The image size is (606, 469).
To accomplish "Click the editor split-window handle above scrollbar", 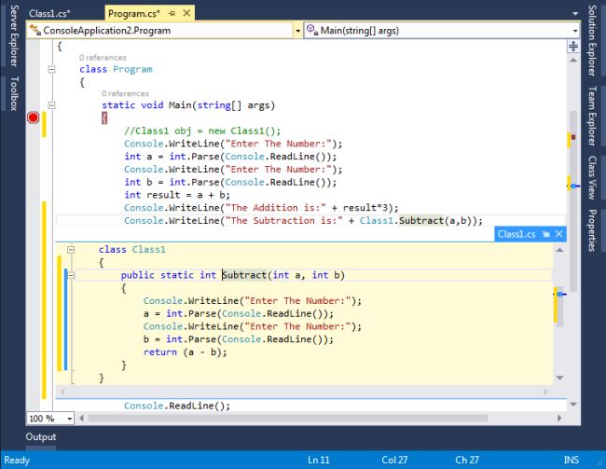I will (573, 45).
